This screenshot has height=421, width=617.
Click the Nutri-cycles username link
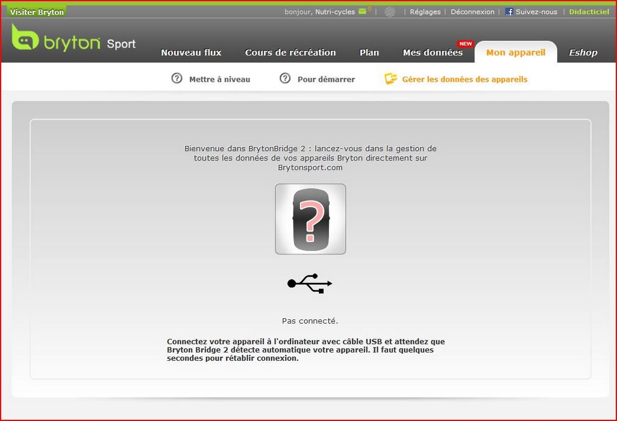point(335,12)
